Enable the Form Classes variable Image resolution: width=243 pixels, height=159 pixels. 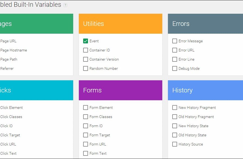pos(86,117)
